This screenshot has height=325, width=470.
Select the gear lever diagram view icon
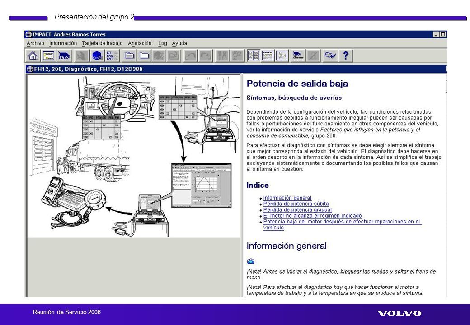(282, 56)
